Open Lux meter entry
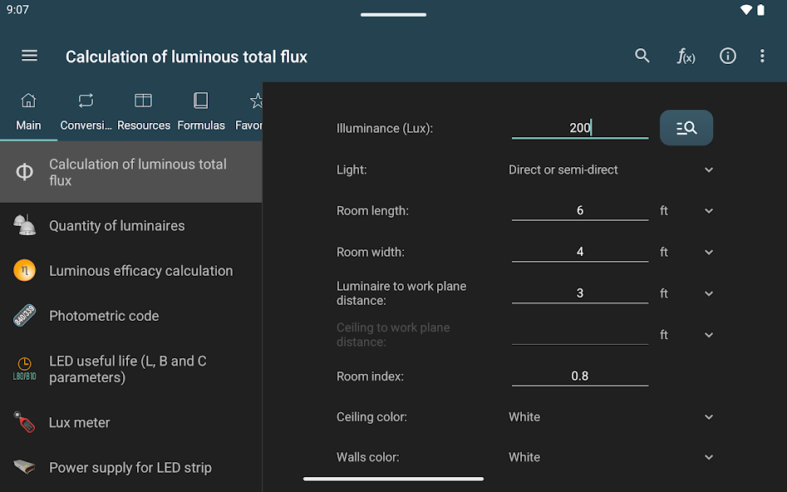 [x=131, y=422]
